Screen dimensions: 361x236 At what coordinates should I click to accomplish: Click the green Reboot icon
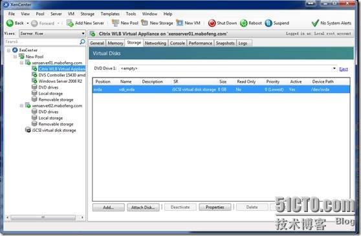point(244,23)
